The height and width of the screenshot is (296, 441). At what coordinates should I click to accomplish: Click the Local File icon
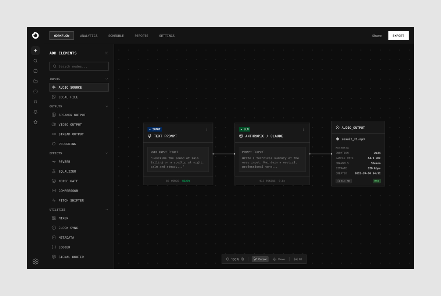coord(54,97)
